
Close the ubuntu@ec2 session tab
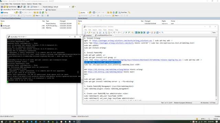pos(44,10)
